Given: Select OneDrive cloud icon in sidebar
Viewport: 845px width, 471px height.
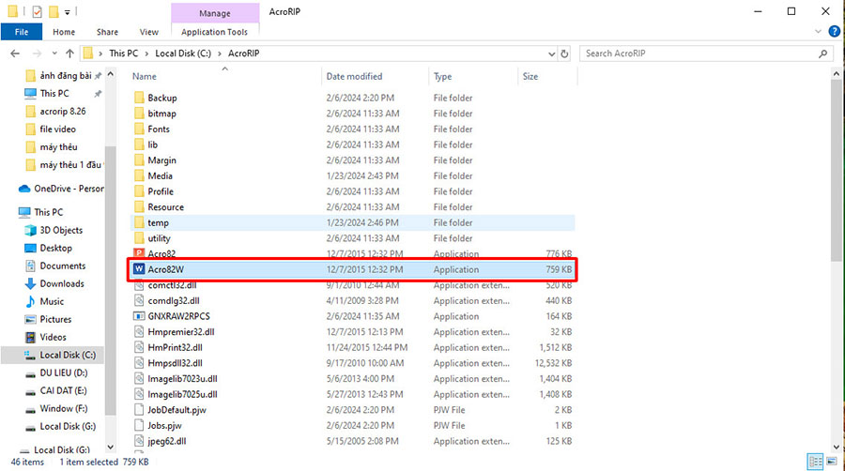Looking at the screenshot, I should pos(24,189).
